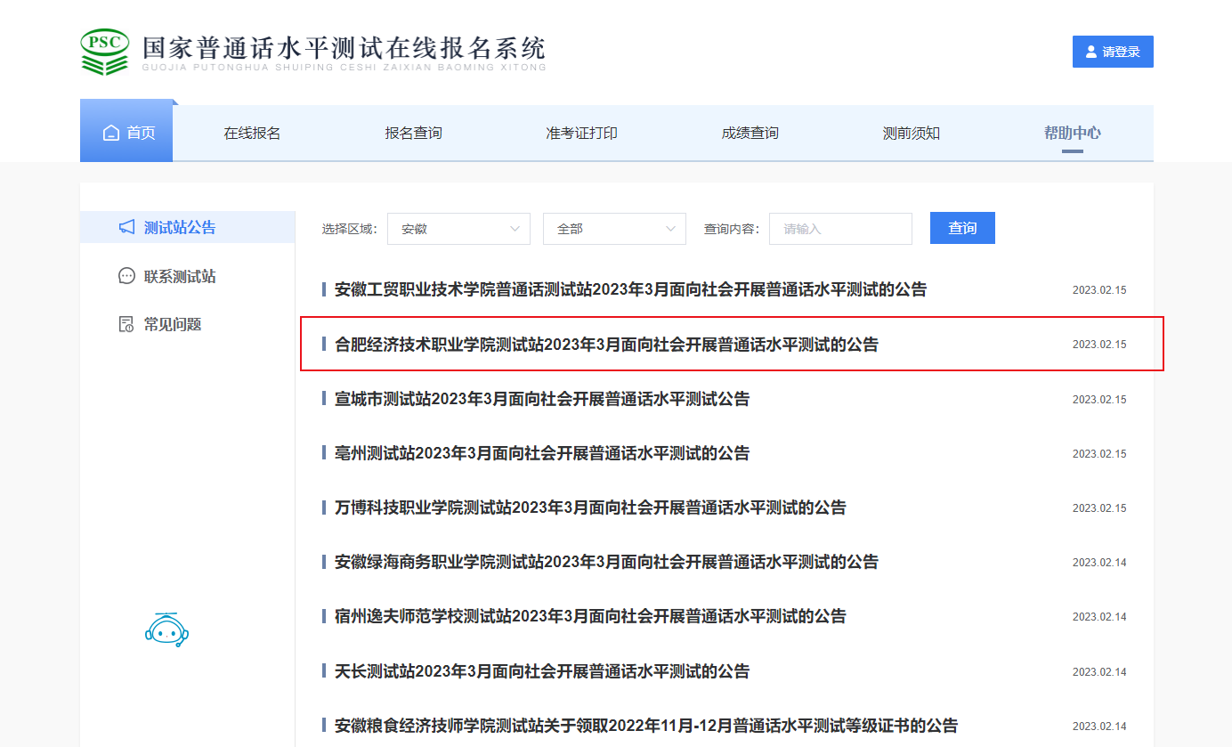Viewport: 1232px width, 747px height.
Task: Click the PSC logo icon
Action: [x=105, y=52]
